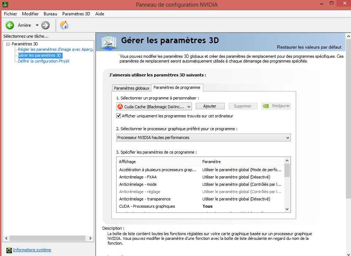Select the Anticrénelage - réglage row

(200, 192)
